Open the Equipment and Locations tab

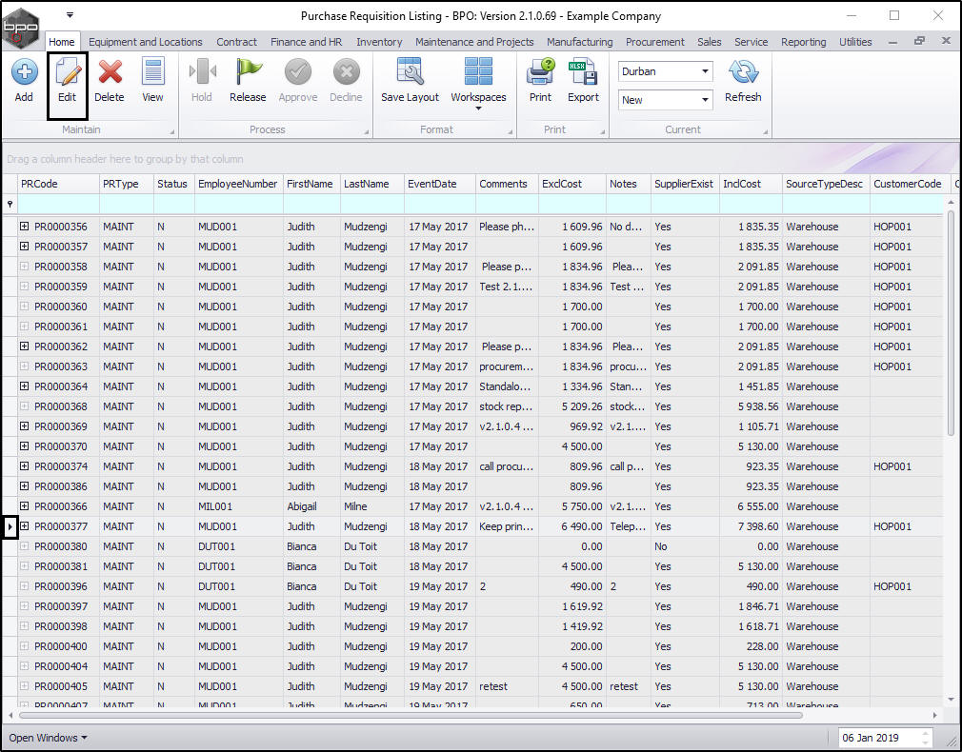point(146,42)
